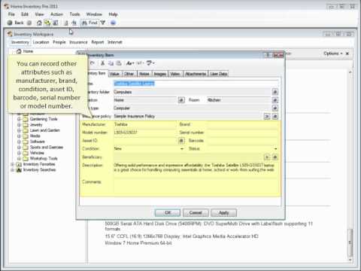This screenshot has height=271, width=361.
Task: Expand the Inventory Favorites node
Action: 12,164
